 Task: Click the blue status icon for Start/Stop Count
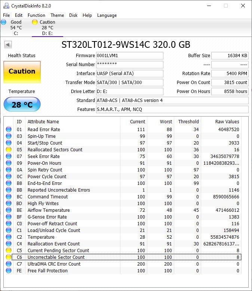pyautogui.click(x=9, y=143)
